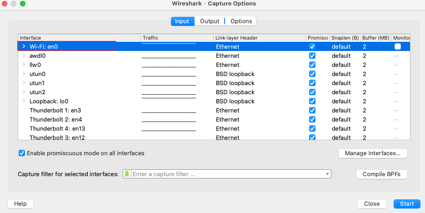Toggle promiscuous checkbox for utun0
This screenshot has height=213, width=425.
coord(312,74)
